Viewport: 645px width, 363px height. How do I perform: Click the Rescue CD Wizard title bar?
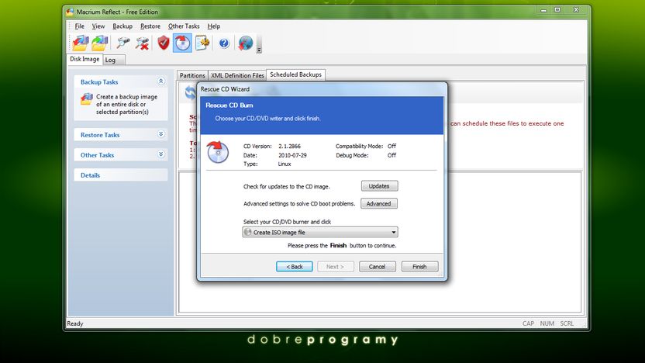[322, 89]
